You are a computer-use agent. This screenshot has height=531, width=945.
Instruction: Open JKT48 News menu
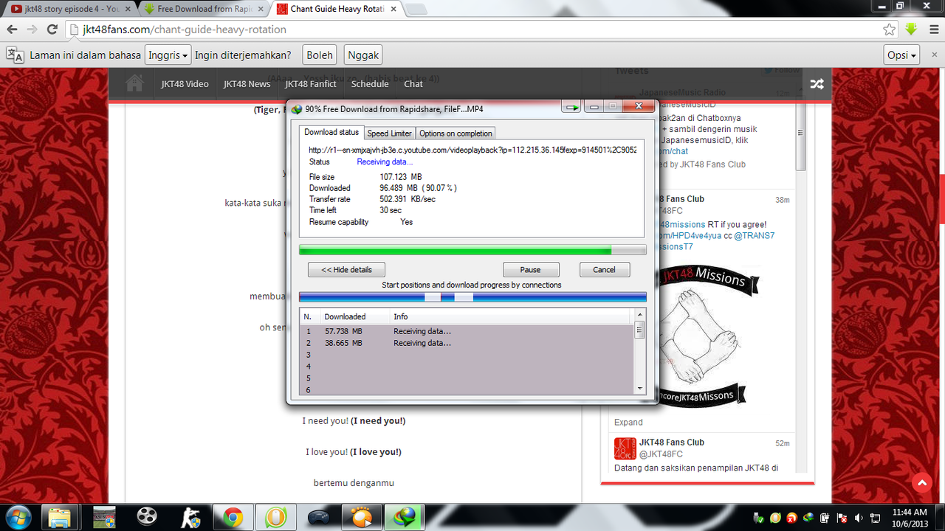tap(247, 84)
